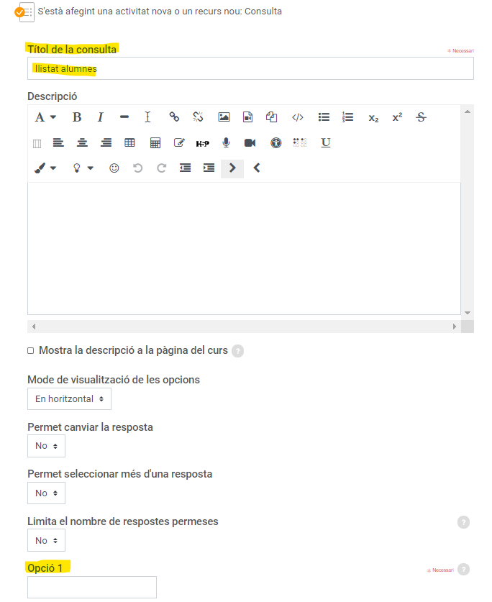Open 'Permet seleccionar més d'una resposta' dropdown
The width and height of the screenshot is (492, 602).
tap(46, 493)
